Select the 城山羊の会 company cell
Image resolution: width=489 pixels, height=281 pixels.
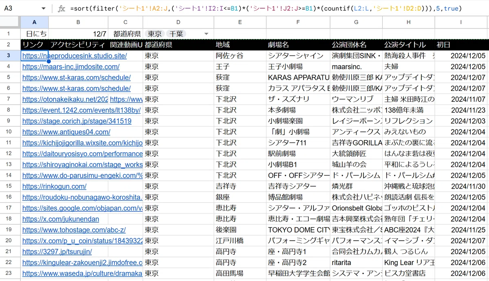click(x=356, y=165)
